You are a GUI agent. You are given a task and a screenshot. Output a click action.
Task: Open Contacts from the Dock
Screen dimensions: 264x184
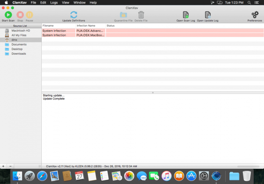click(67, 176)
